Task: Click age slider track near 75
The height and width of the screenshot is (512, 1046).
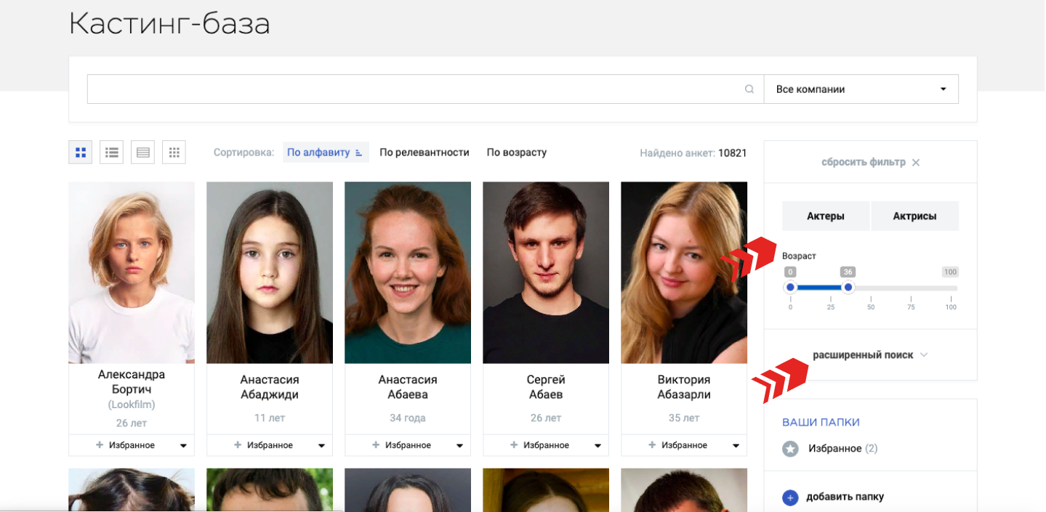Action: [911, 288]
